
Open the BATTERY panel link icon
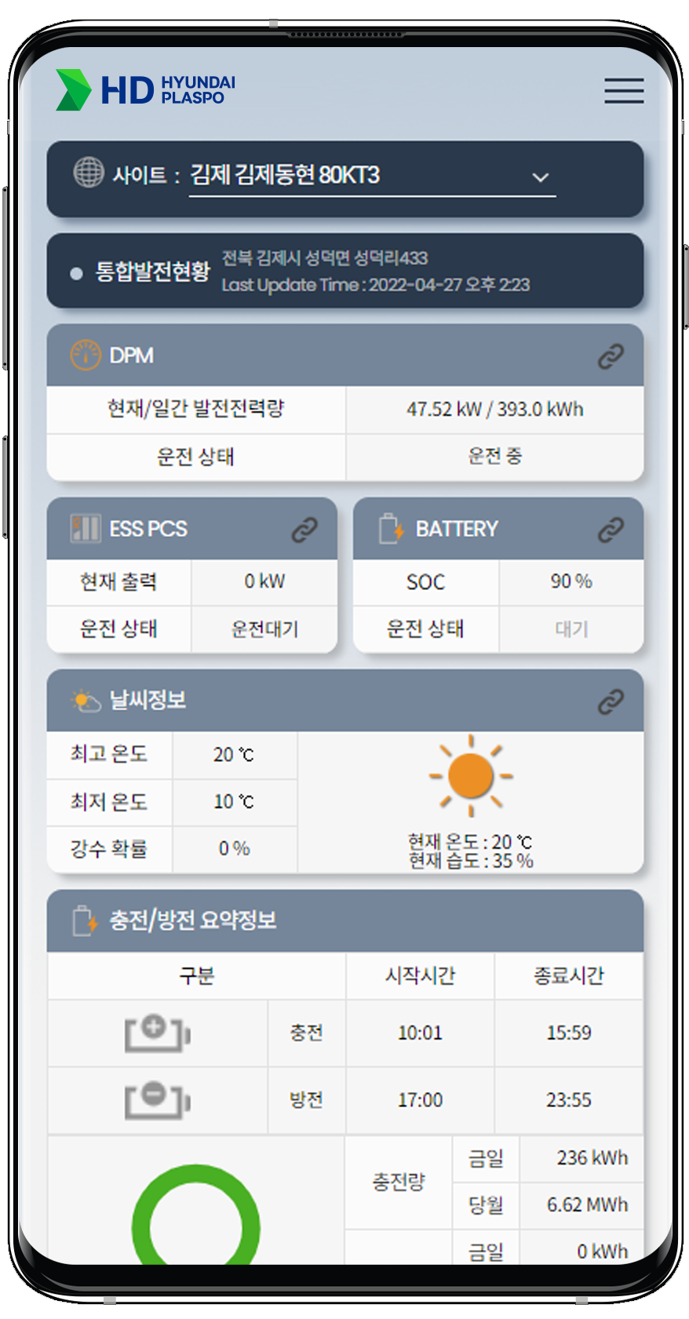[611, 530]
